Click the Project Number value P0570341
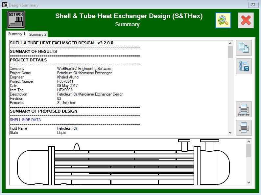The width and height of the screenshot is (261, 195). coord(65,81)
